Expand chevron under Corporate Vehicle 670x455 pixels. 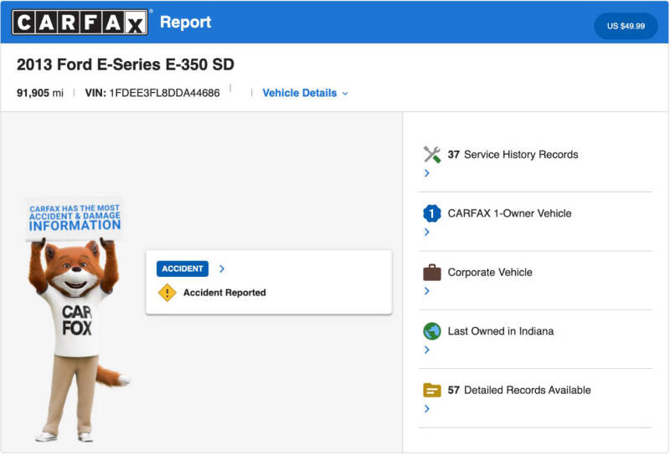point(427,291)
